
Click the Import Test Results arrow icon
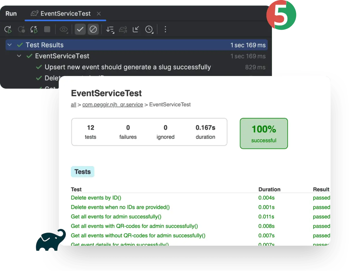pos(135,29)
